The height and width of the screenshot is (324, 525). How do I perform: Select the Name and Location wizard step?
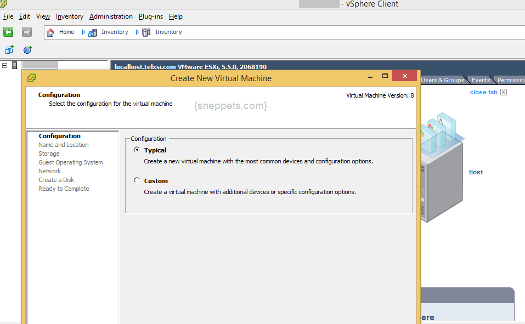coord(64,145)
